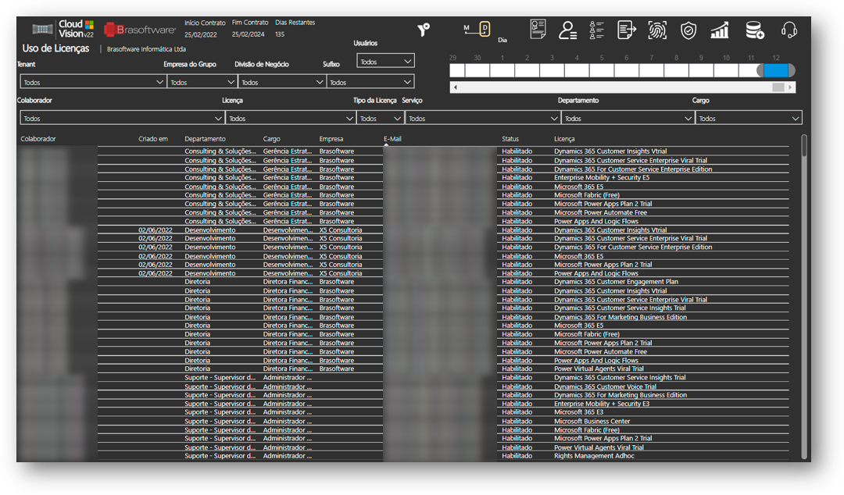Screen dimensions: 844x495
Task: Sort by the Cargo column header
Action: (272, 139)
